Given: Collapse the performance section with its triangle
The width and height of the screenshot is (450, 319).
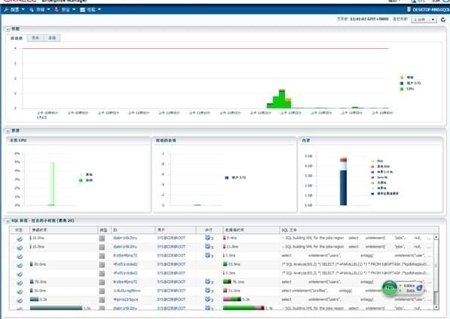Looking at the screenshot, I should click(x=8, y=29).
